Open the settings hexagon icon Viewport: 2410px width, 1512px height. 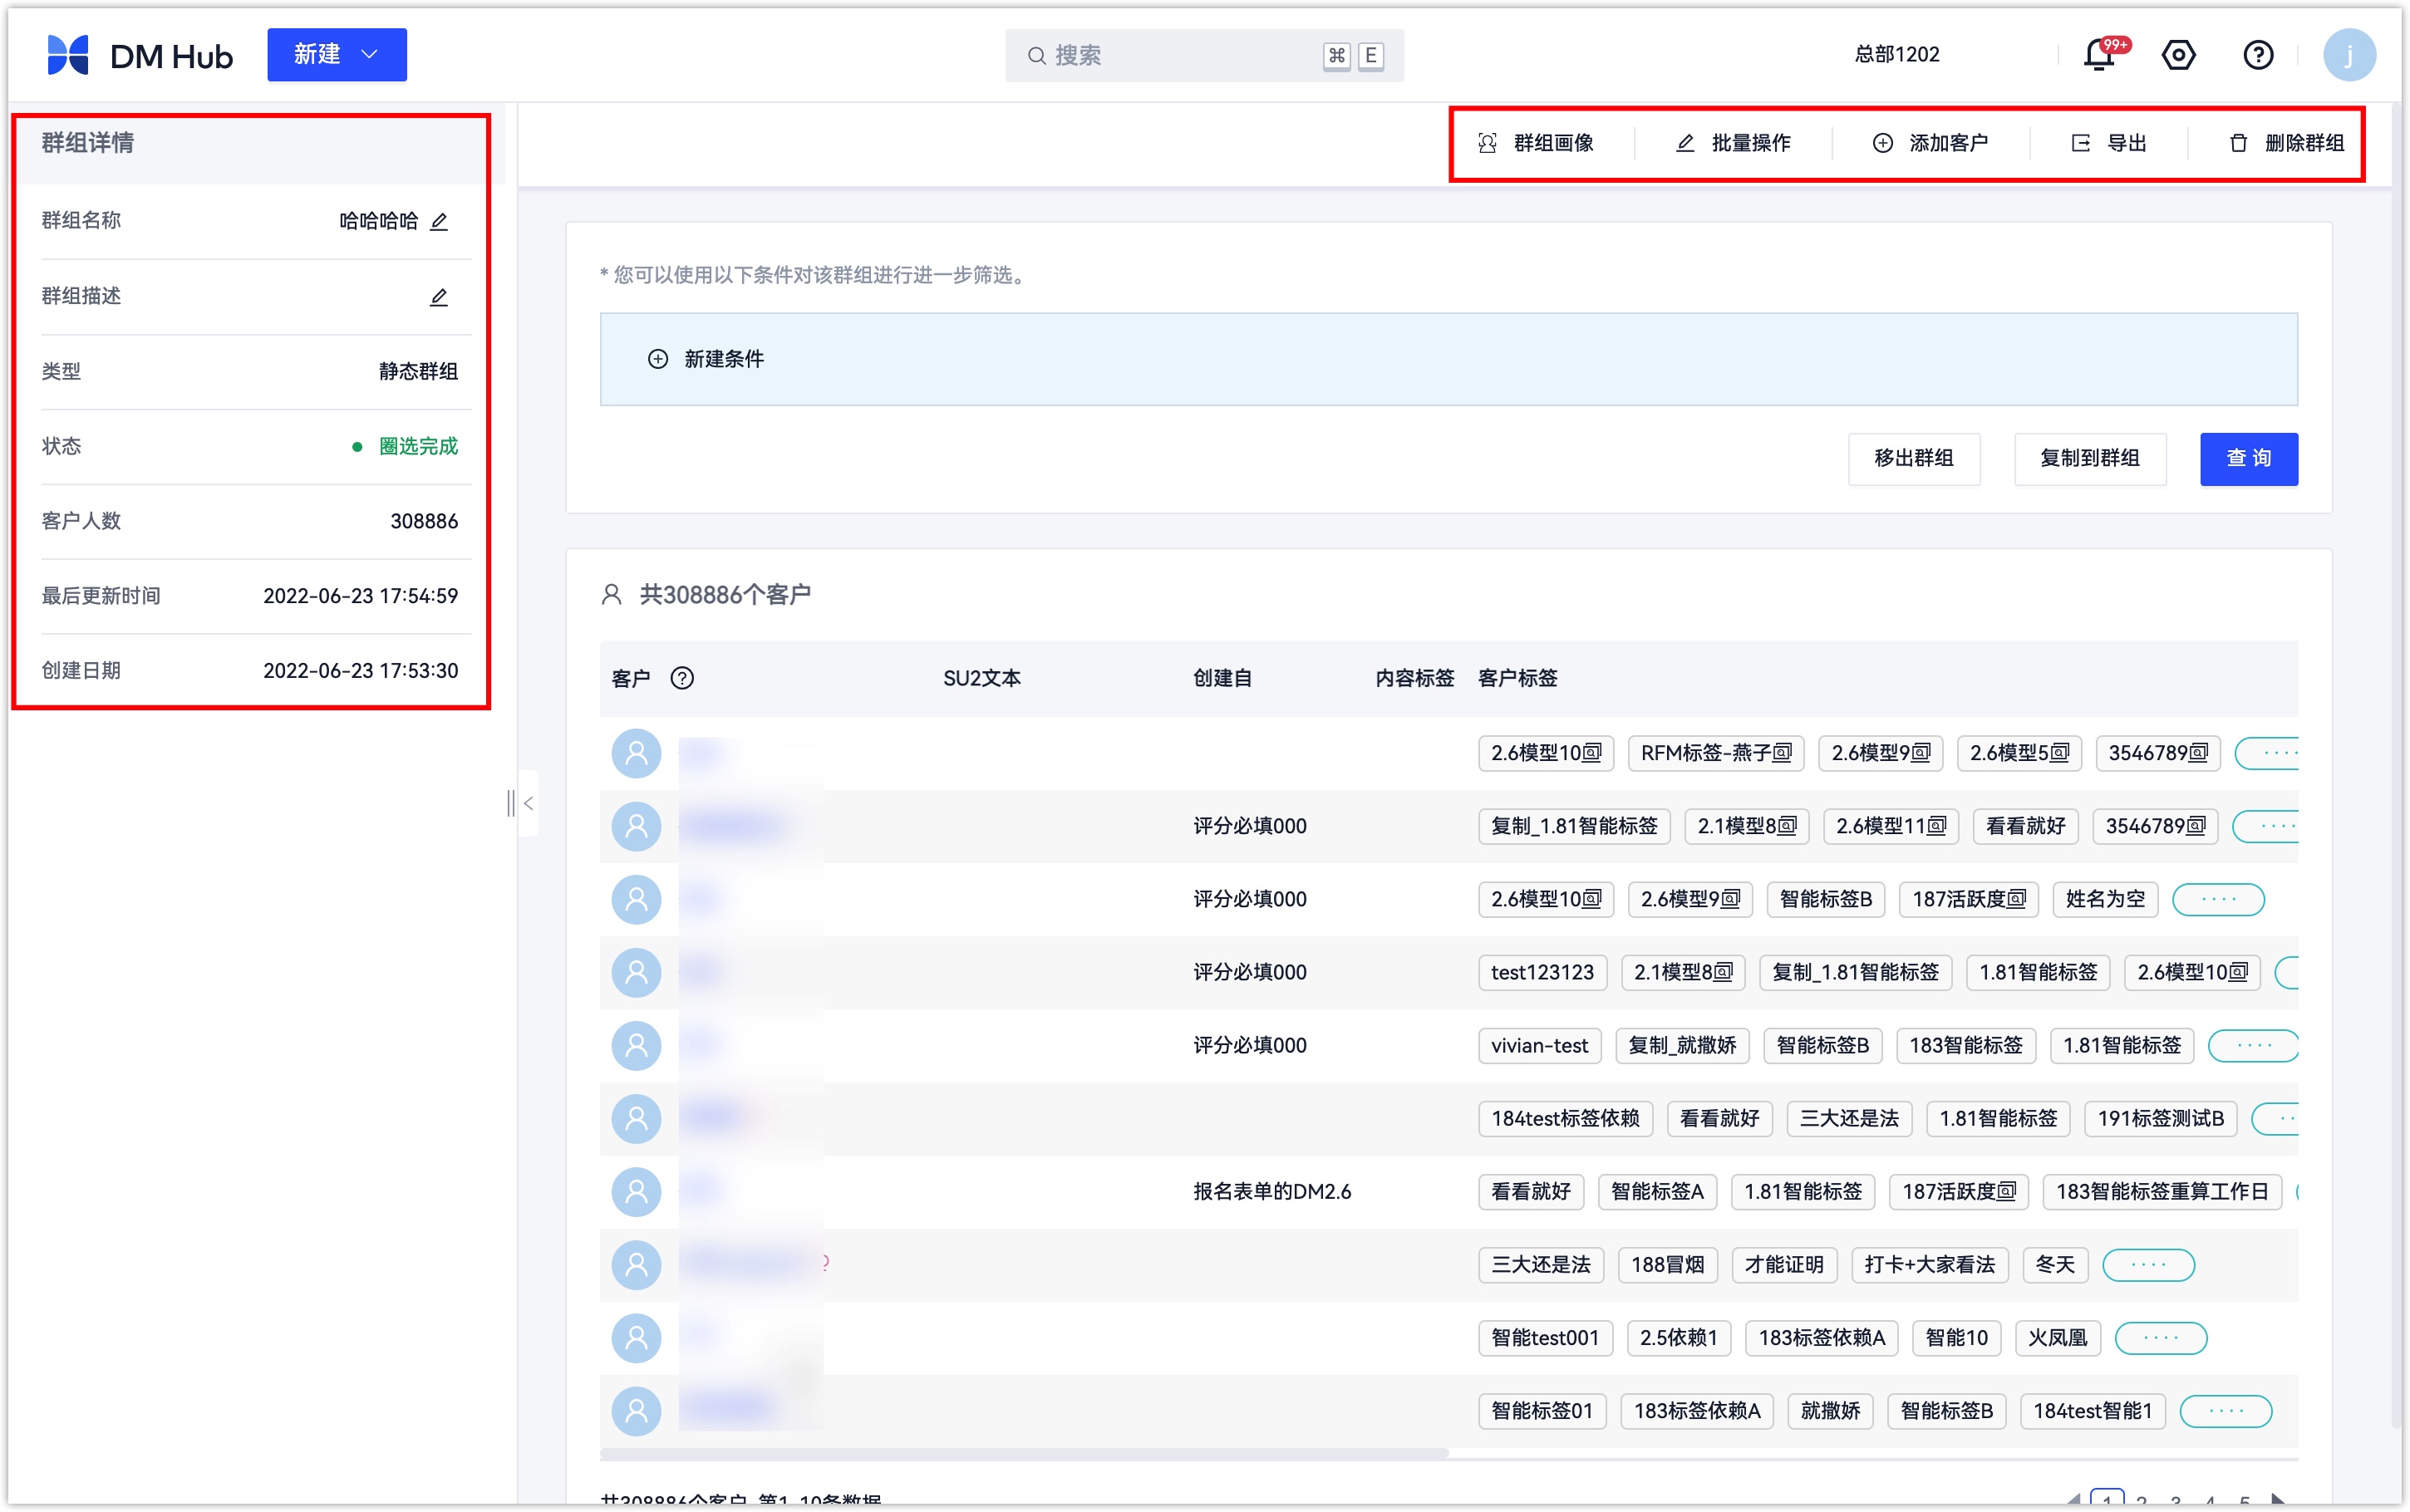[x=2179, y=55]
